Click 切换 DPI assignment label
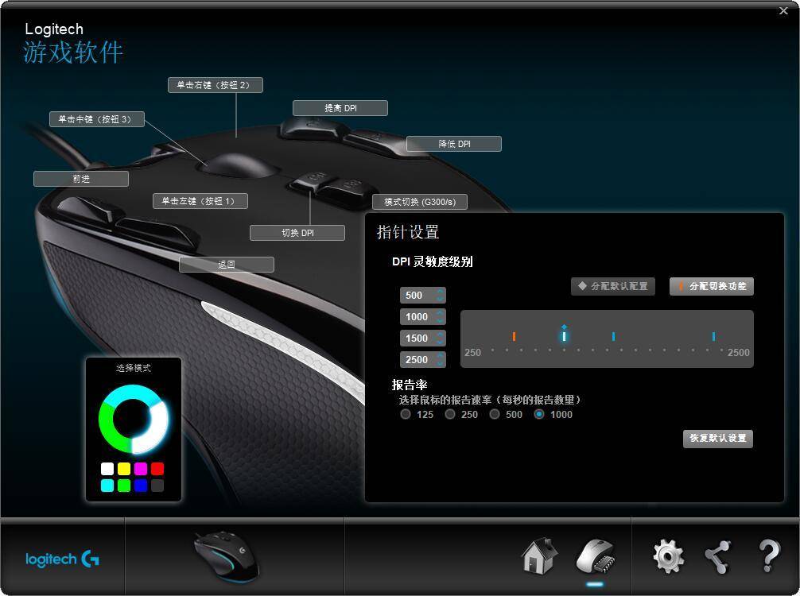 tap(297, 233)
